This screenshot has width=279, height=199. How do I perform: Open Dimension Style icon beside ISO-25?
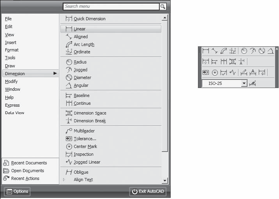pyautogui.click(x=253, y=83)
